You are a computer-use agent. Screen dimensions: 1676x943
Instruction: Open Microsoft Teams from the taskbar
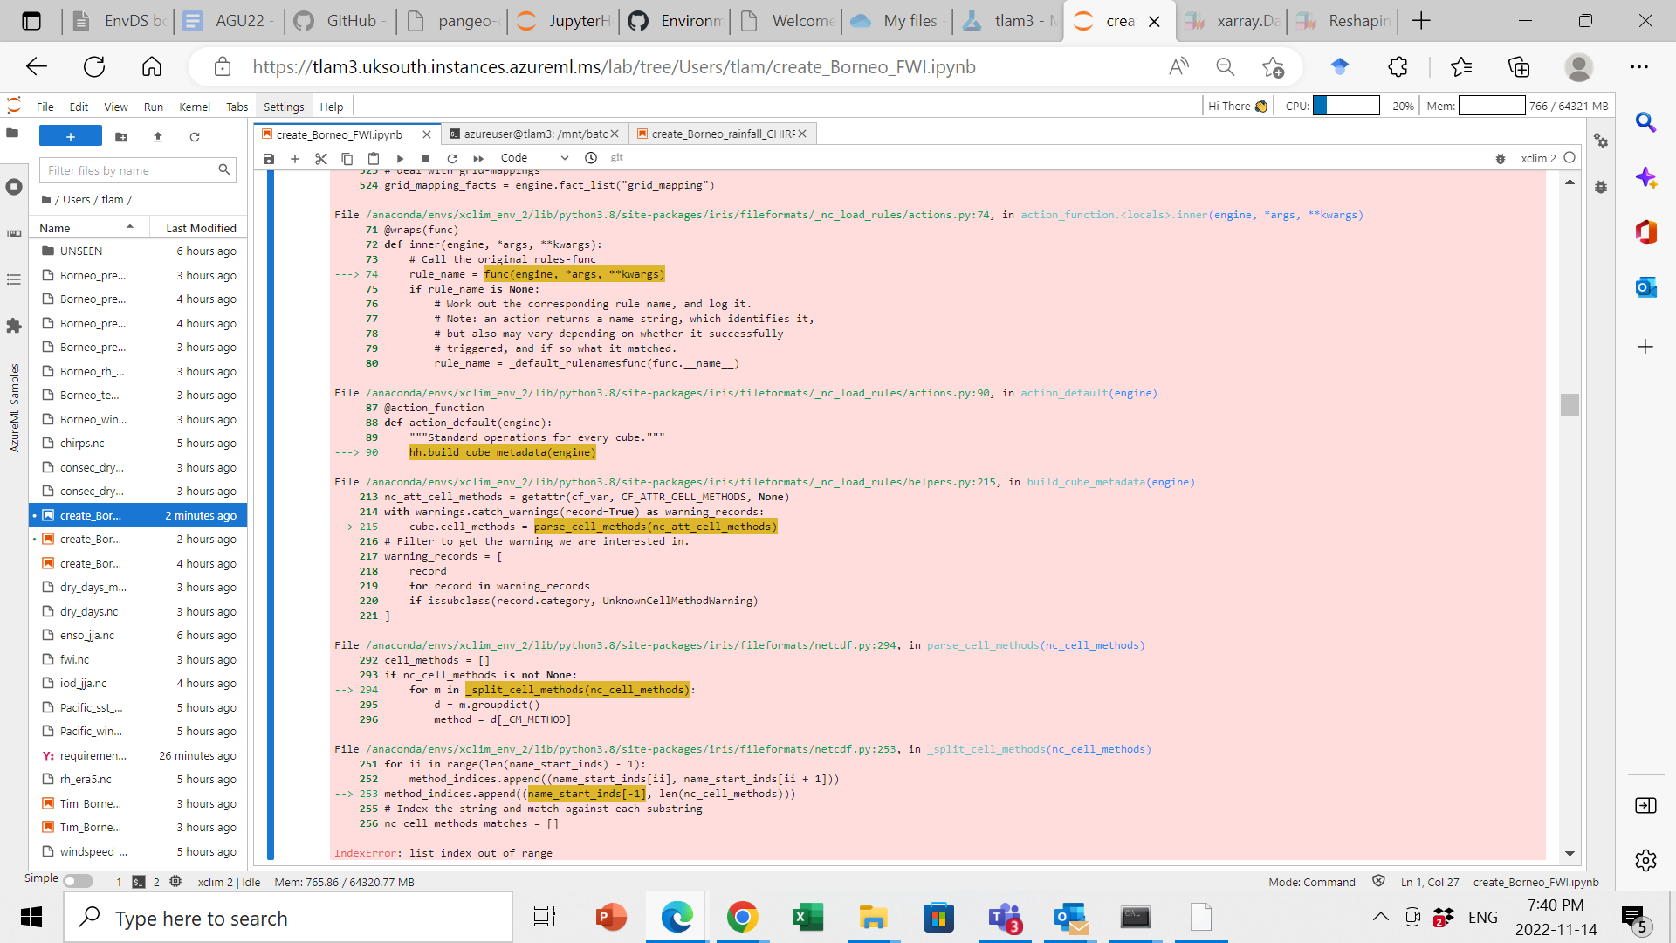(x=1004, y=918)
